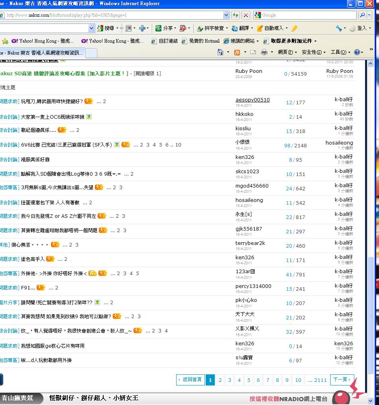The height and width of the screenshot is (405, 379).
Task: Click the 返回首頁 button
Action: 190,380
